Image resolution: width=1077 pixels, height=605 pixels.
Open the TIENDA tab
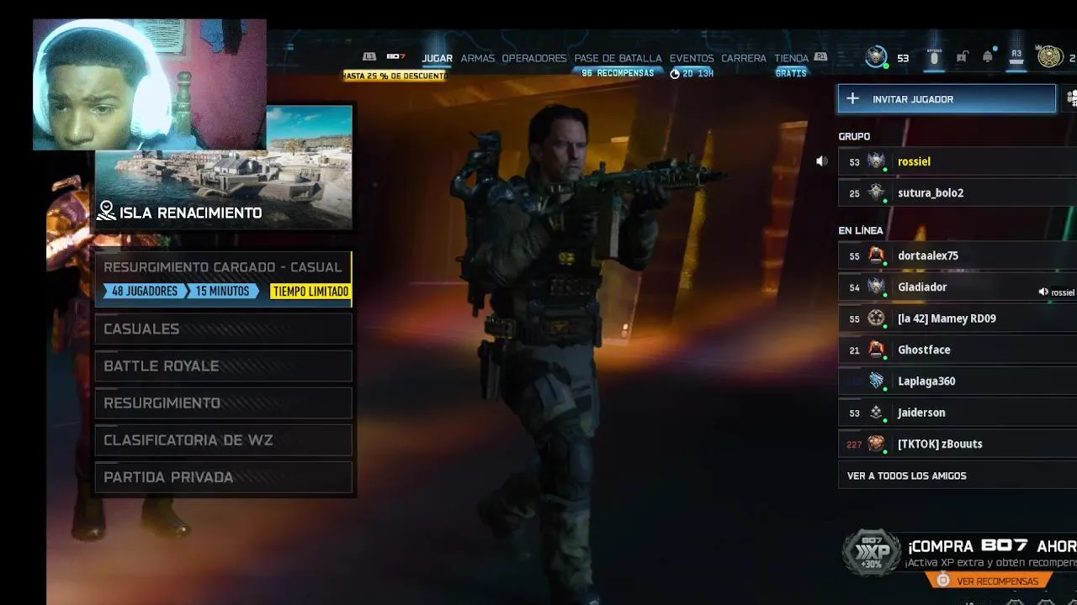click(x=791, y=58)
